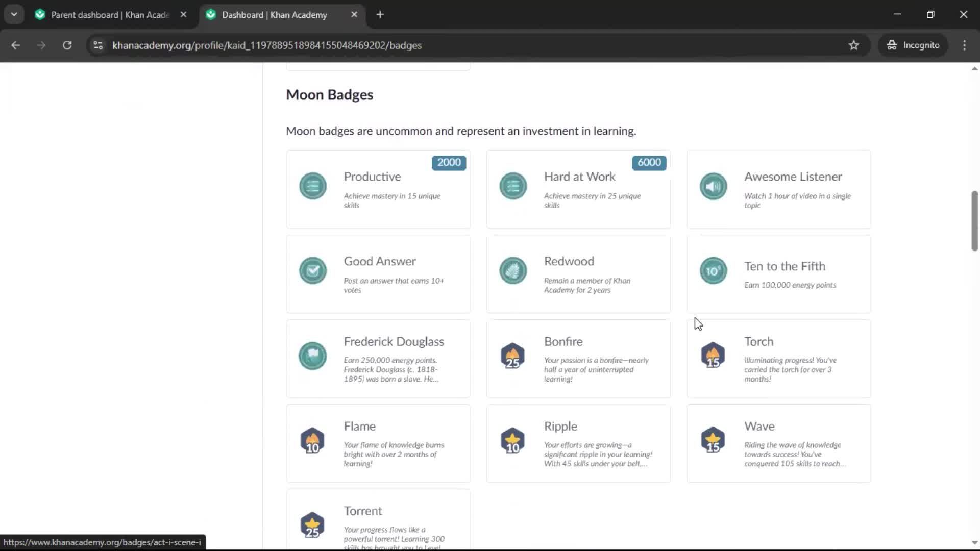Click the Productive badge icon
This screenshot has height=551, width=980.
313,186
